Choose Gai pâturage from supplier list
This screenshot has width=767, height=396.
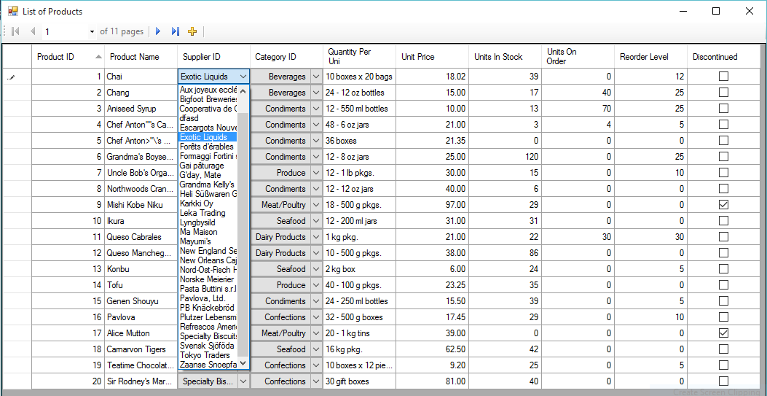pos(208,166)
